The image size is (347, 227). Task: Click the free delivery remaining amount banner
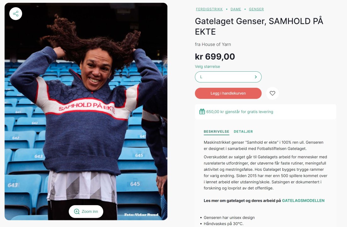266,112
